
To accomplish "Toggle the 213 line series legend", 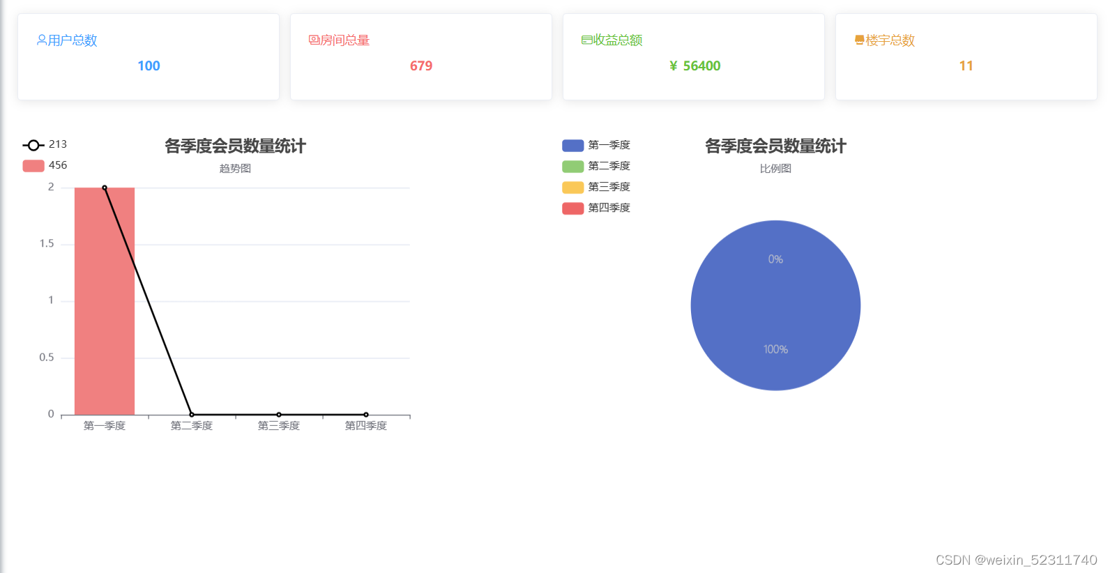I will point(45,145).
